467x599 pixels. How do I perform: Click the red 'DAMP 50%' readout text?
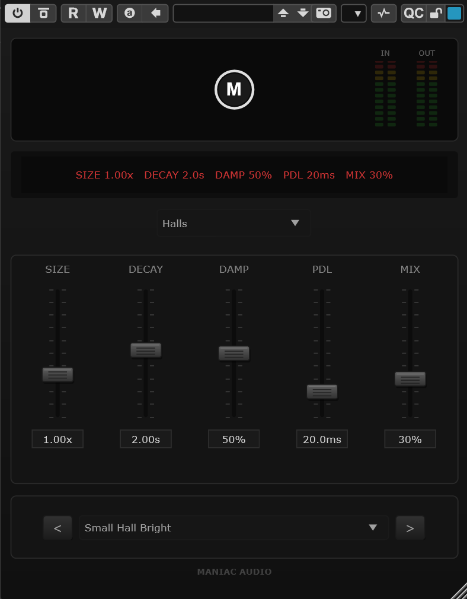coord(244,176)
